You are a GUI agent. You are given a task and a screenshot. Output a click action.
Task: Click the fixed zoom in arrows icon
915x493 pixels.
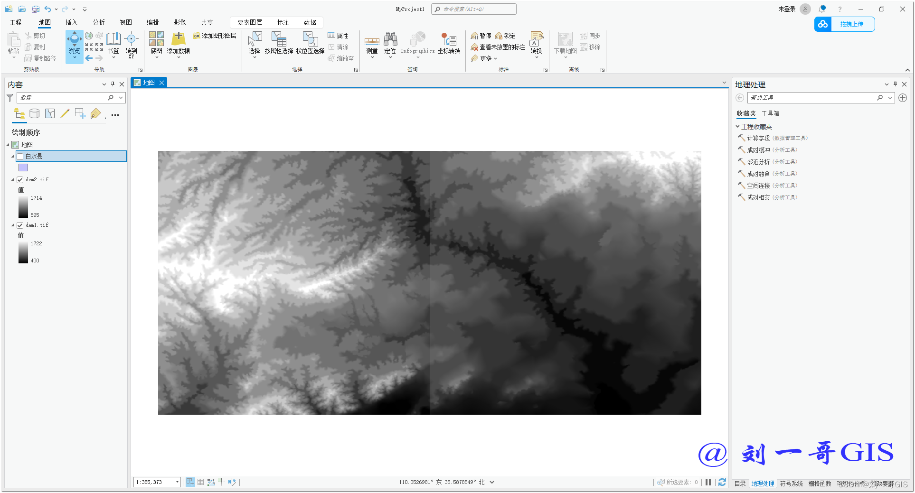(89, 47)
